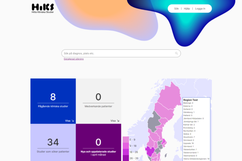Select the 0 - 9 legend color swatch
242x161 pixels.
(125, 139)
